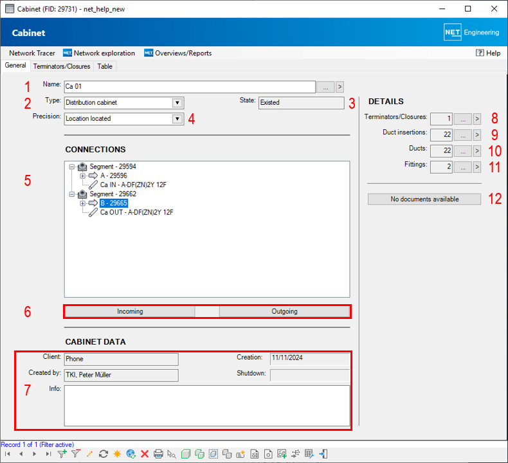Click the printer icon
The height and width of the screenshot is (463, 508).
158,454
